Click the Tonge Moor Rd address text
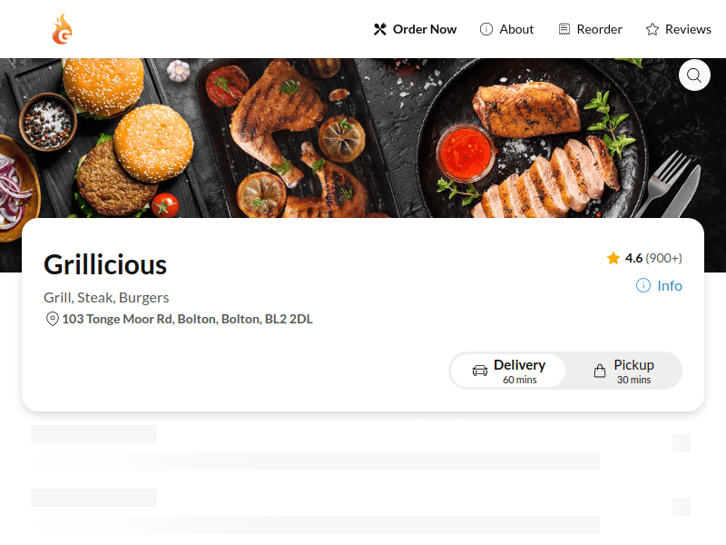Image resolution: width=726 pixels, height=545 pixels. click(185, 319)
